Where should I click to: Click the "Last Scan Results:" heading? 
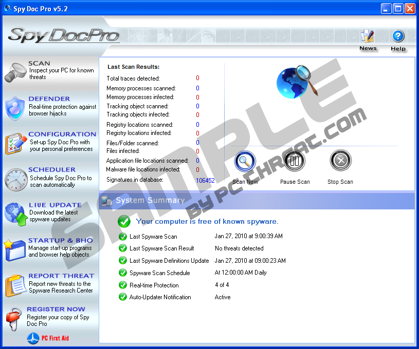tap(133, 67)
